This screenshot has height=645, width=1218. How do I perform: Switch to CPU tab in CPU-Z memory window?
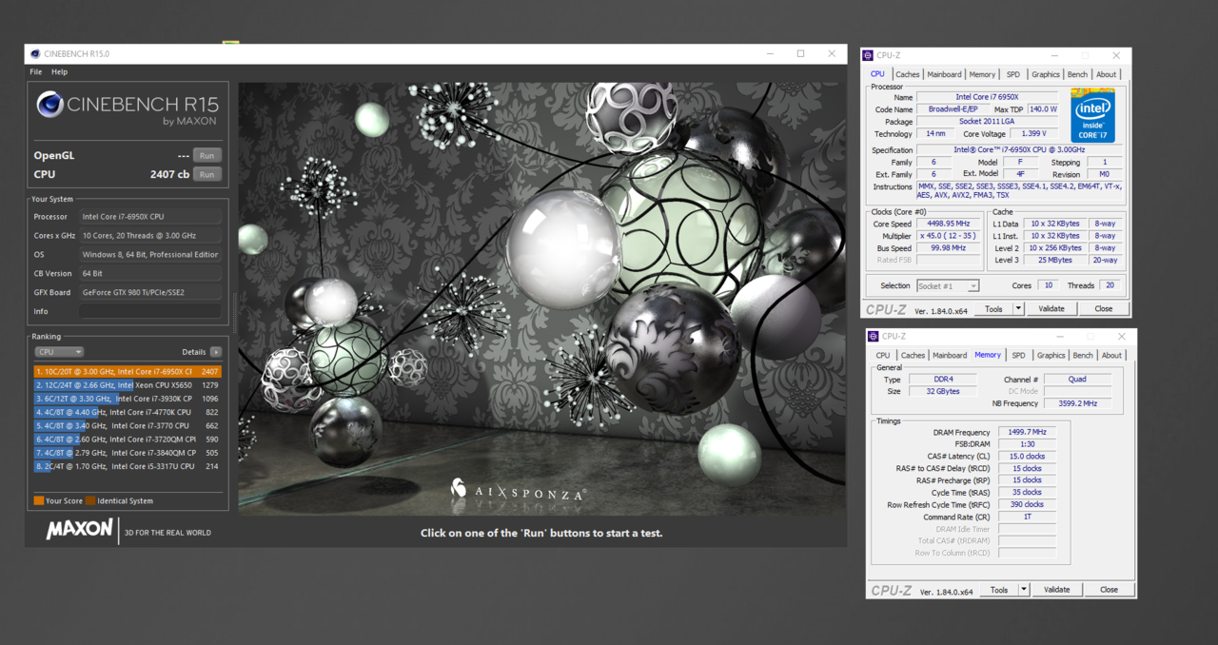pos(883,355)
